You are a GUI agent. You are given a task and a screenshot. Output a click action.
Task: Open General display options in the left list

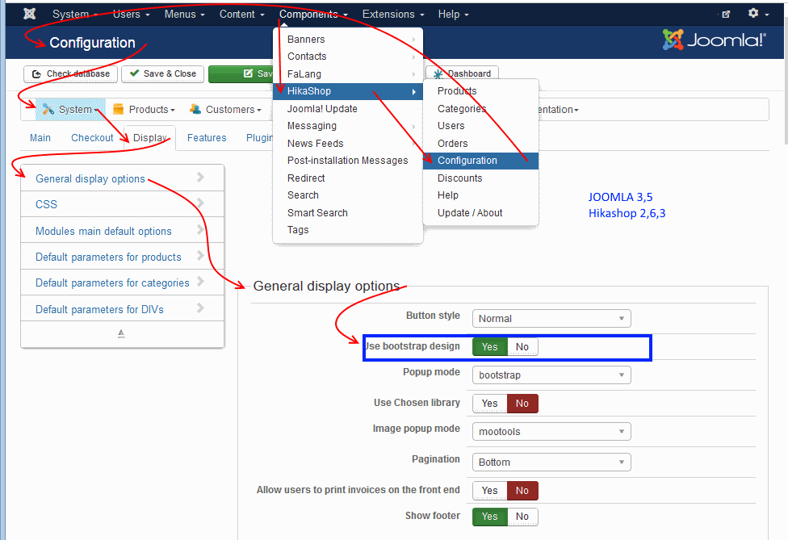(122, 178)
